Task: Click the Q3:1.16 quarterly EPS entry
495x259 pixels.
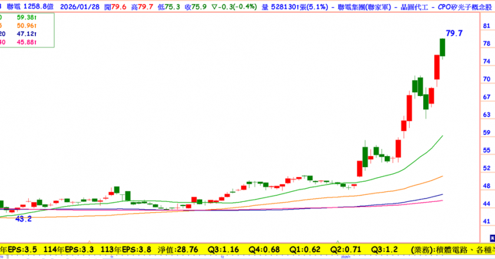Action: click(x=223, y=250)
